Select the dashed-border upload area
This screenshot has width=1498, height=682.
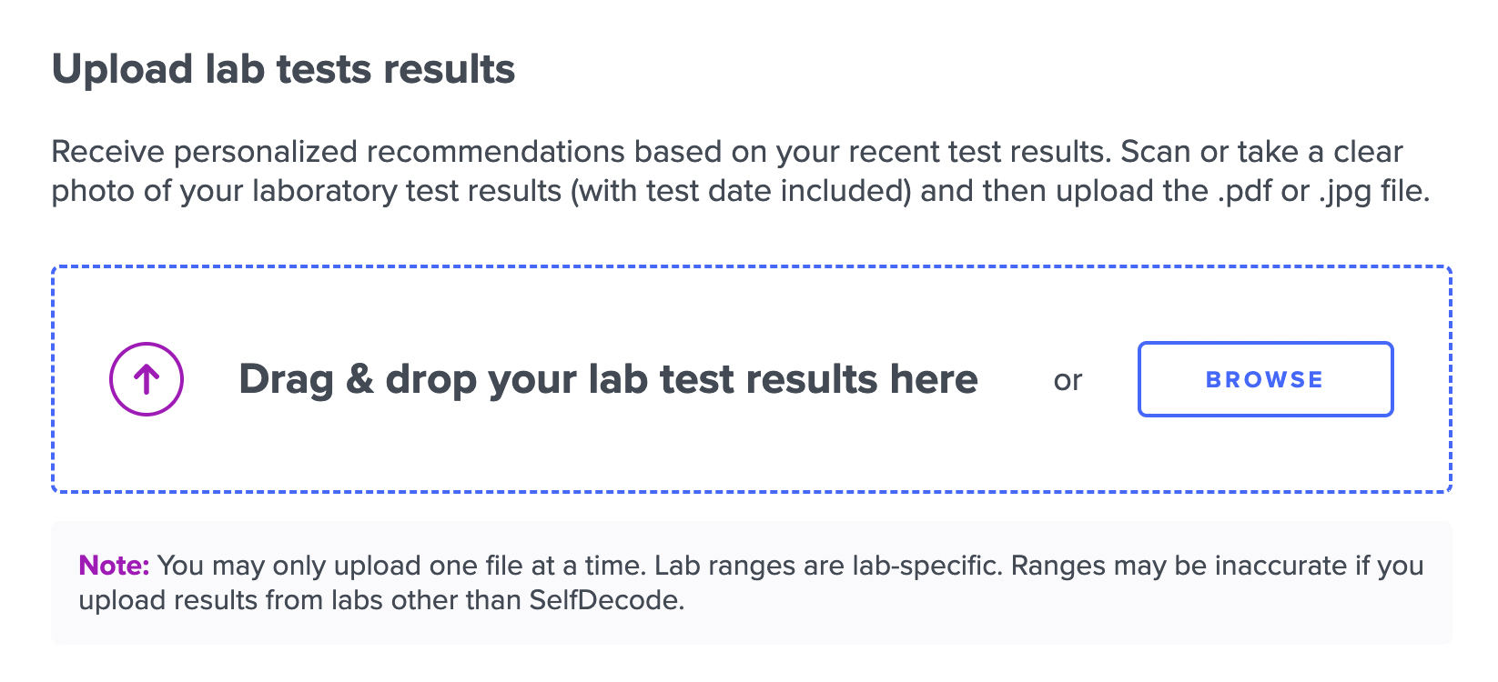(752, 377)
